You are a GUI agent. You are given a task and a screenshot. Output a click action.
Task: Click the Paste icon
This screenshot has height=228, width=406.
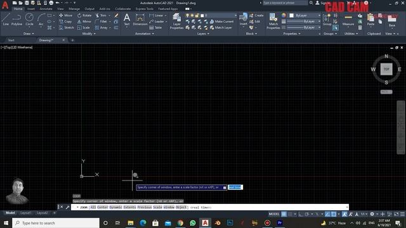[x=370, y=20]
